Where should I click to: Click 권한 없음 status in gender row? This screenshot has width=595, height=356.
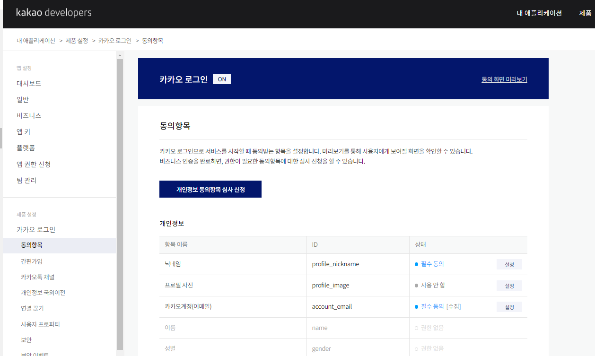(x=429, y=348)
